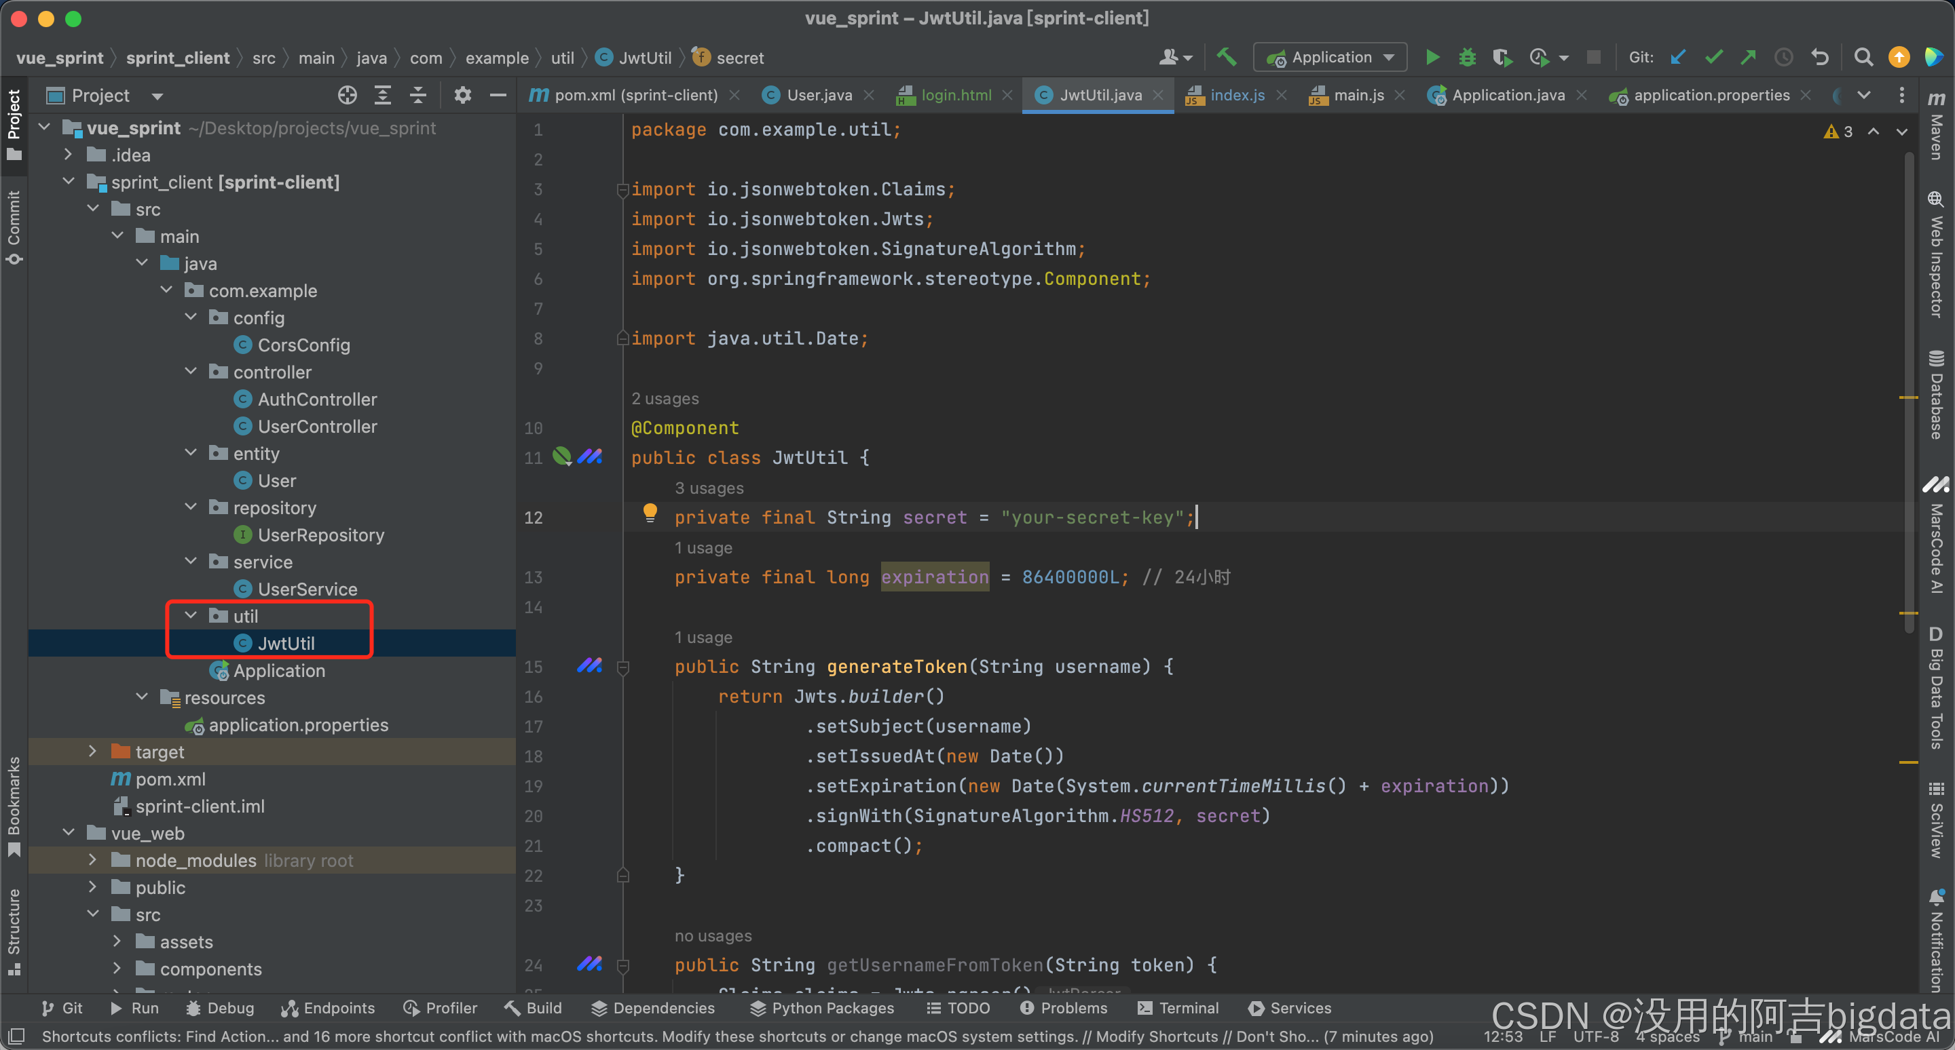Click the yellow intention lightbulb on line 12
The image size is (1955, 1050).
[x=650, y=513]
